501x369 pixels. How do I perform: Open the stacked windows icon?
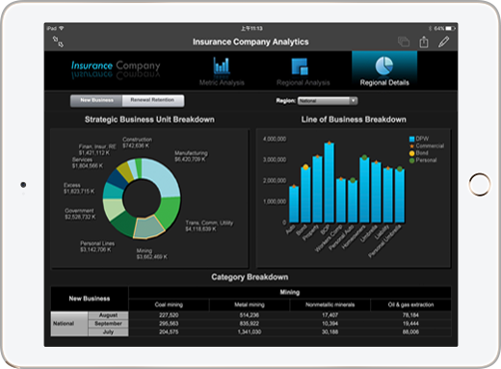tap(404, 41)
